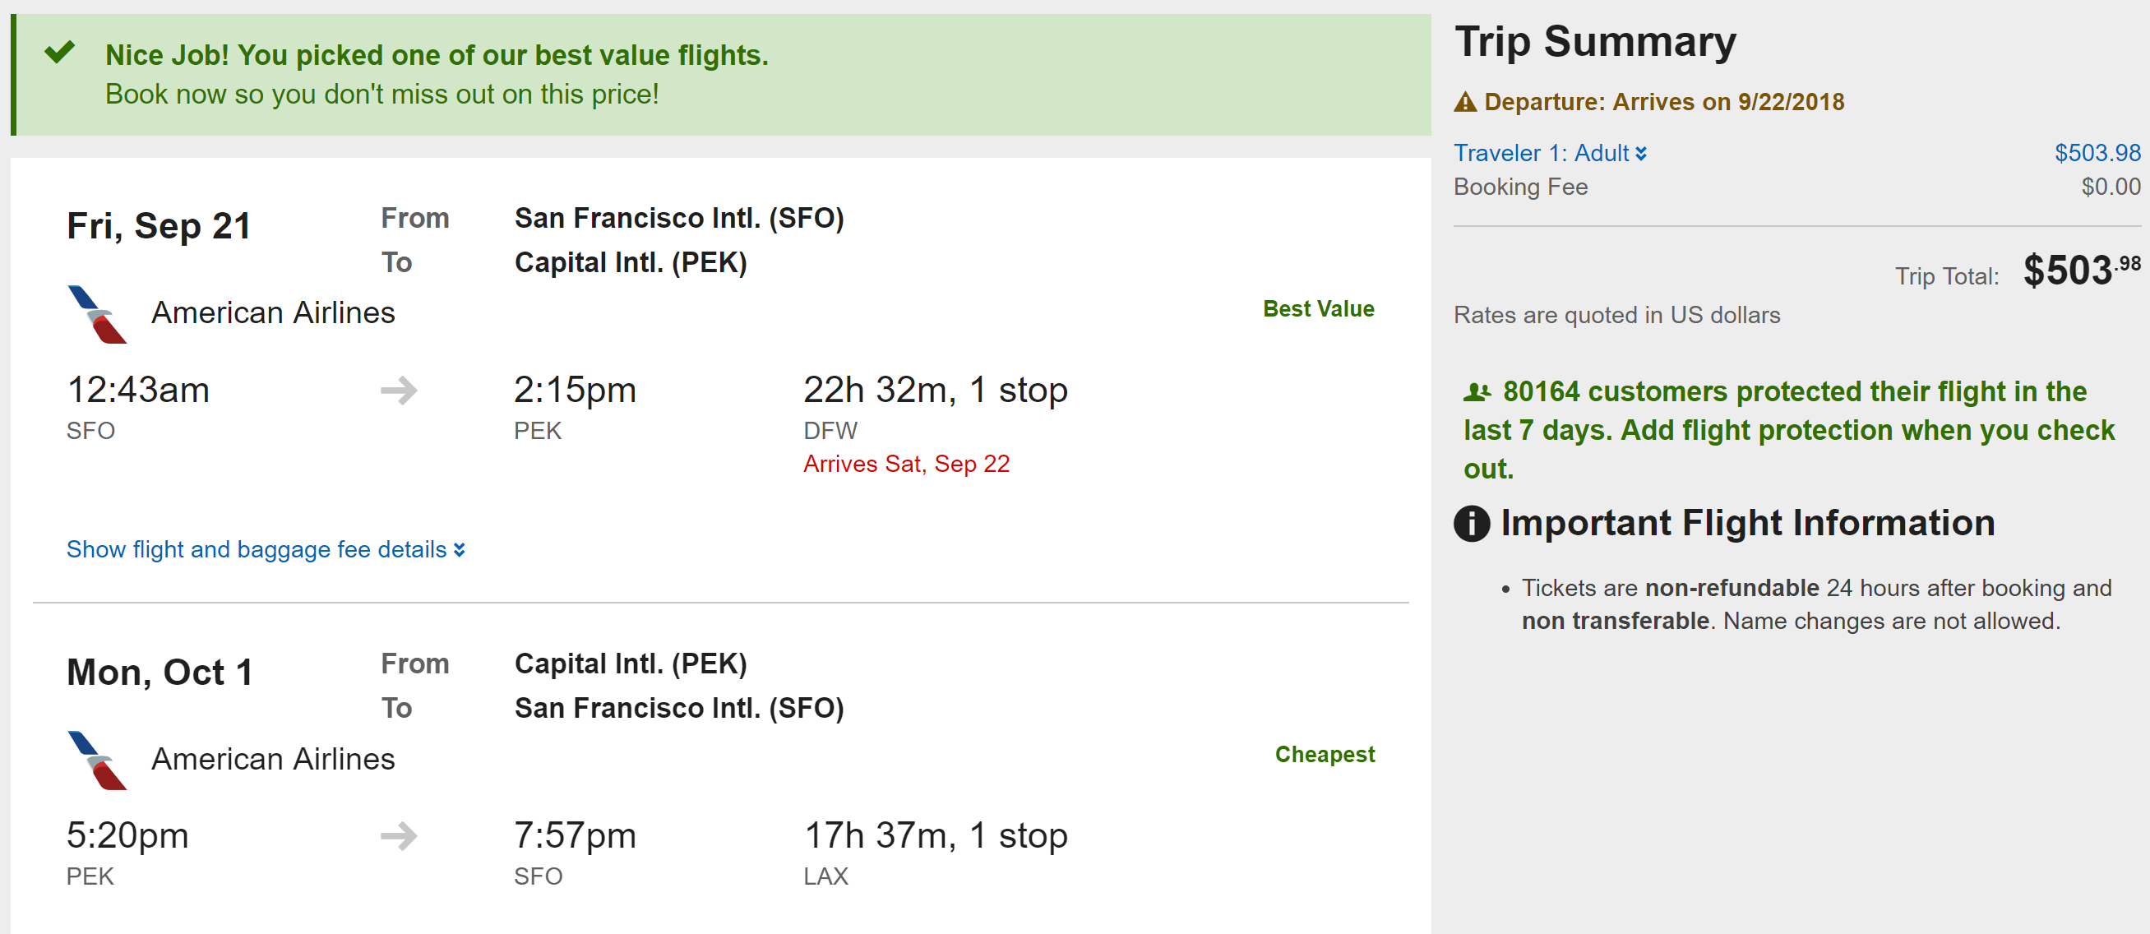Click the arrow between 5:20pm and 7:57pm
The height and width of the screenshot is (934, 2150).
pyautogui.click(x=399, y=835)
